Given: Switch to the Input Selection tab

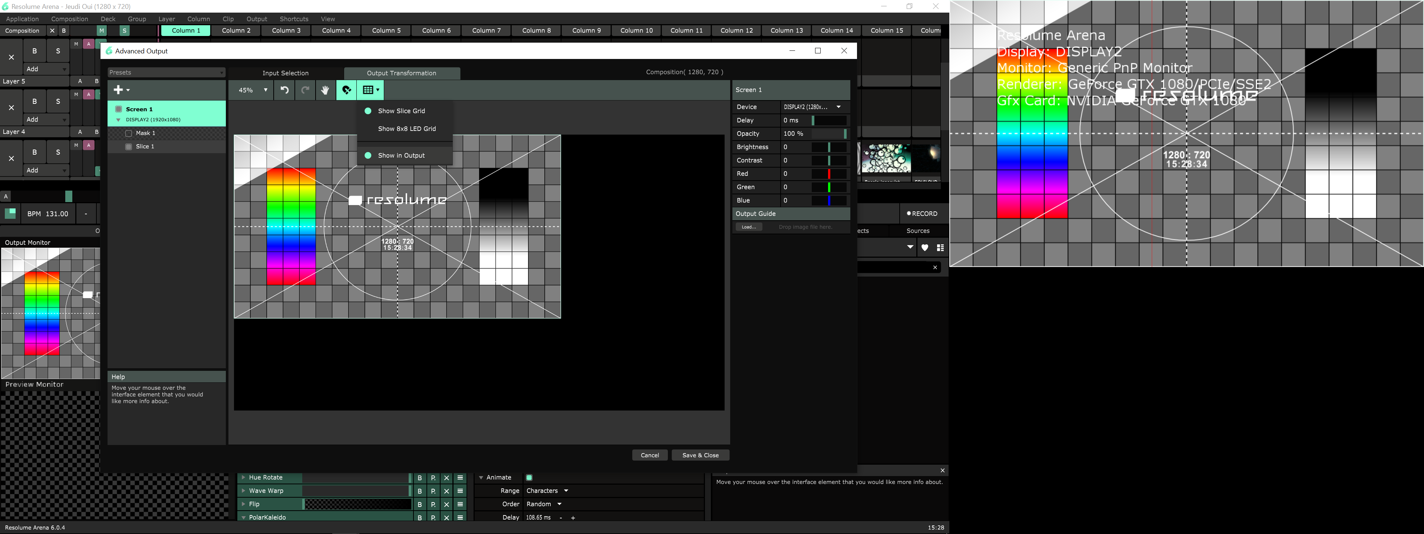Looking at the screenshot, I should click(x=285, y=73).
